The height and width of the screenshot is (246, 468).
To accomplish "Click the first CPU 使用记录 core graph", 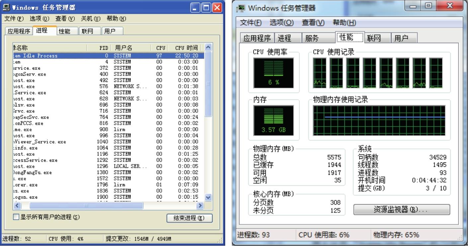I will tap(320, 73).
